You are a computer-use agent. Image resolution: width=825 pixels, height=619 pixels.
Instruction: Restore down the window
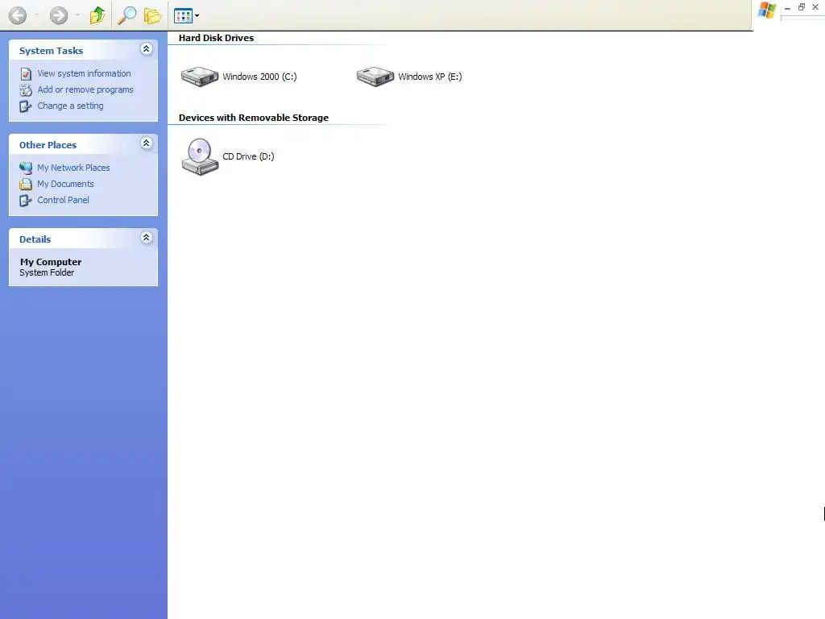(802, 6)
